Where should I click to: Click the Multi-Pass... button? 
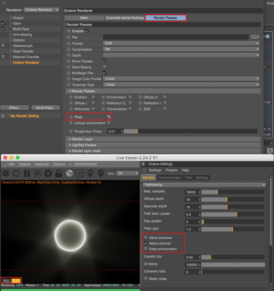pos(46,108)
